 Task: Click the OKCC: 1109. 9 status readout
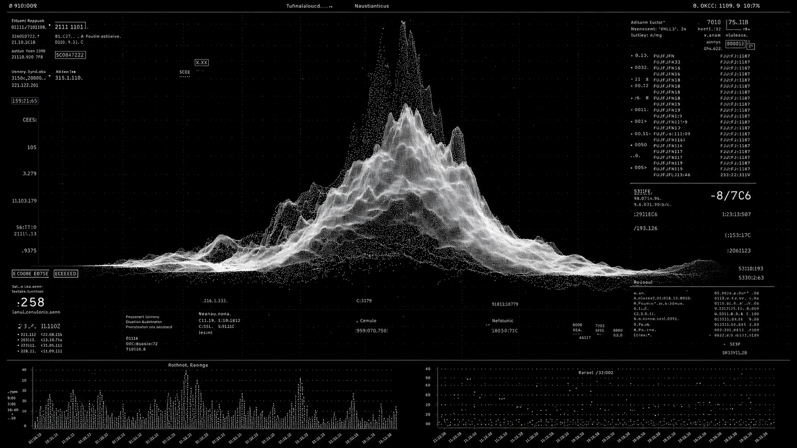[720, 6]
